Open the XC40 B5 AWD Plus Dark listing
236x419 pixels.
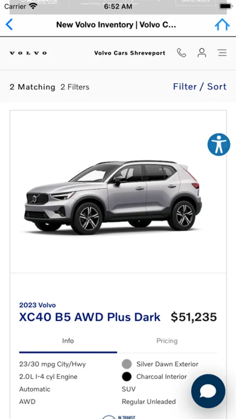pos(89,317)
